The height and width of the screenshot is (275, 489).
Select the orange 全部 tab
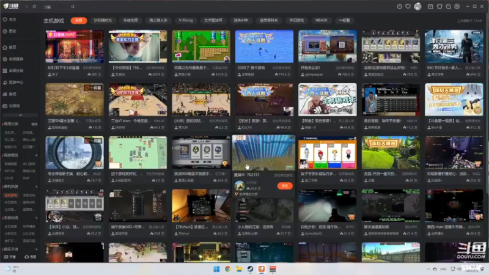click(79, 20)
